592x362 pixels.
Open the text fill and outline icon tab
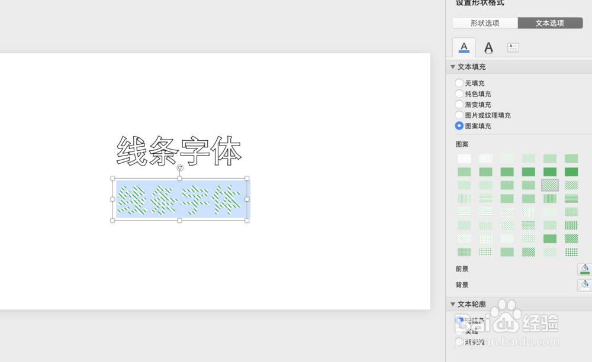[464, 47]
